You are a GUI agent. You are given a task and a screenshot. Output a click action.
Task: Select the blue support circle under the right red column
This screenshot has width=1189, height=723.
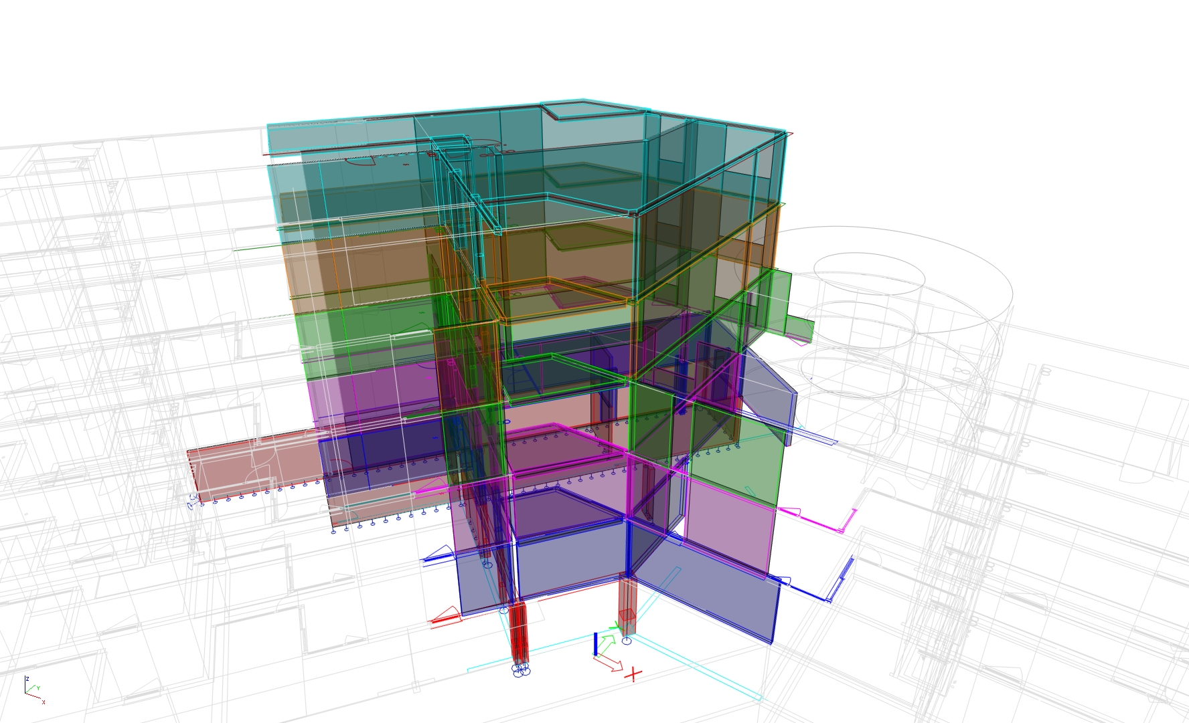pos(627,641)
